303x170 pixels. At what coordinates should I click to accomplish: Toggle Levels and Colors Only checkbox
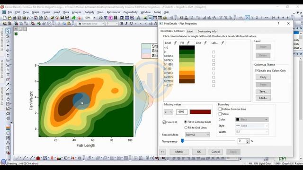(257, 71)
